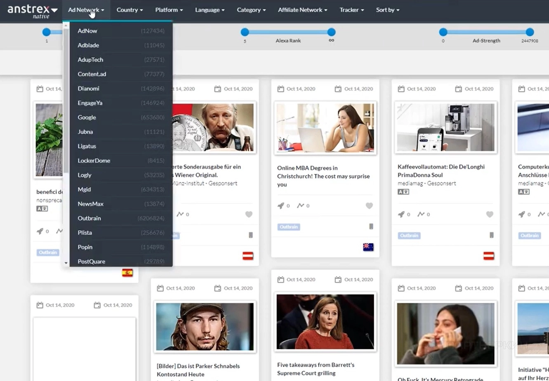
Task: Click the Outbrain tag on MBA Degrees card
Action: click(x=289, y=227)
